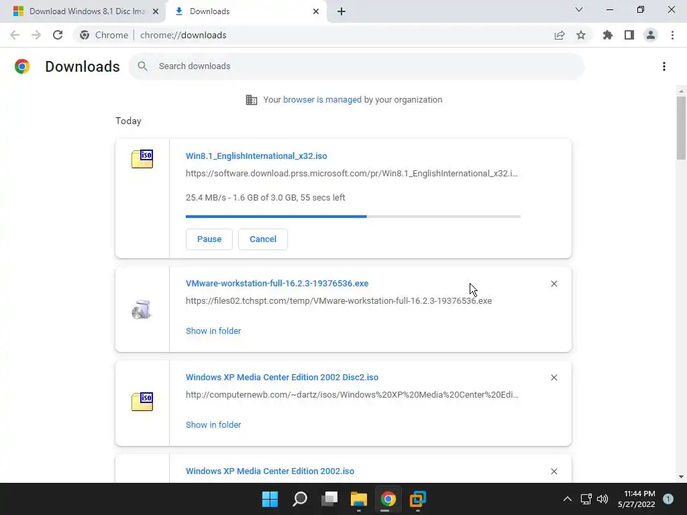Open the tab search chevron
The width and height of the screenshot is (687, 515).
tap(579, 9)
